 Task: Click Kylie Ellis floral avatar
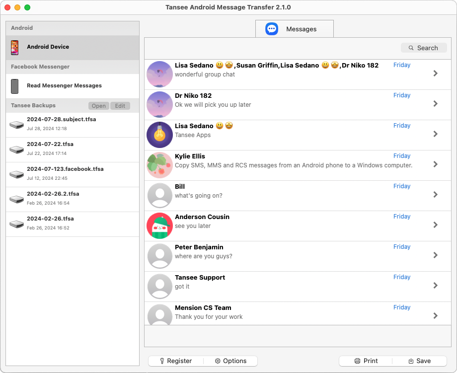coord(160,165)
